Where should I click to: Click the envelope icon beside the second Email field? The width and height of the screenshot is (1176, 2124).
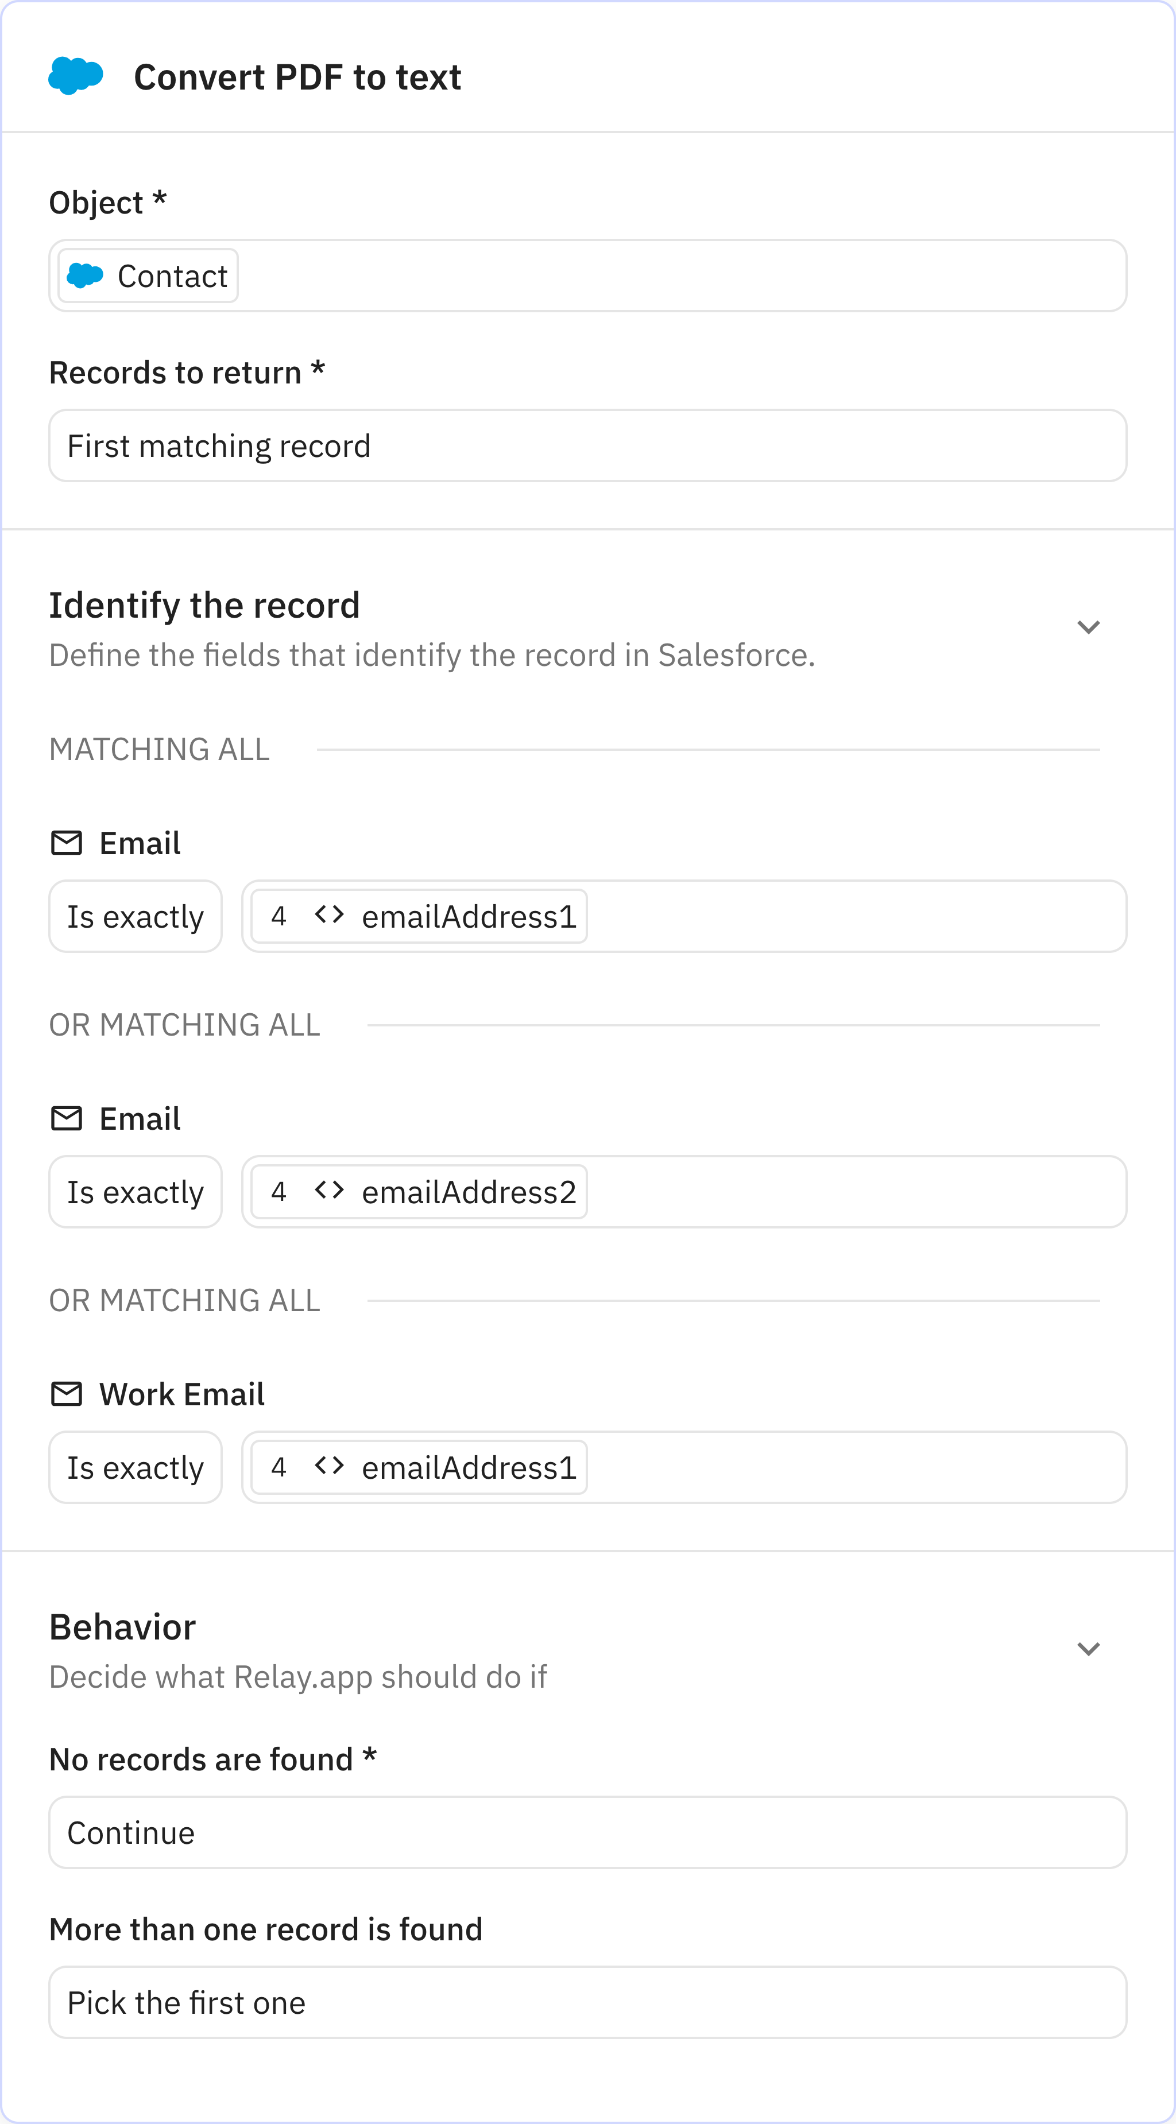click(67, 1117)
